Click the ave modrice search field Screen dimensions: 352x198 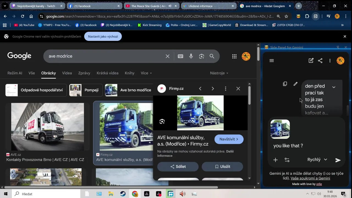pos(105,56)
